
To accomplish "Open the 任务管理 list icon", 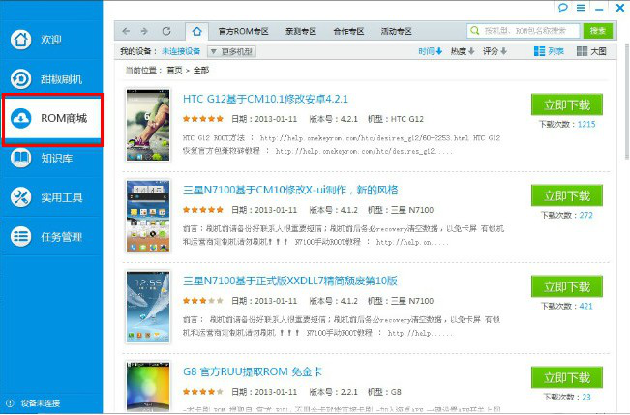I will [x=21, y=237].
